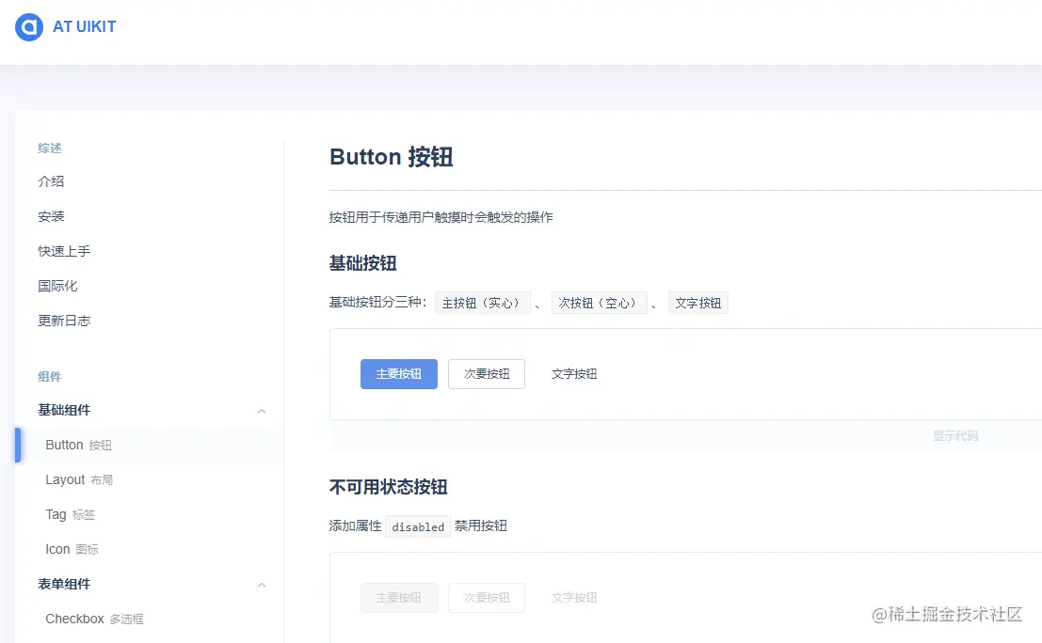The height and width of the screenshot is (643, 1042).
Task: Click the 按钮用于传递用户触摸时会触发的操作 description text
Action: pos(441,218)
